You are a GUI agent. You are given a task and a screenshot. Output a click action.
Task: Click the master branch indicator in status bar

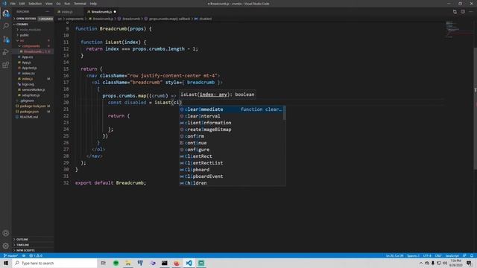click(x=11, y=255)
